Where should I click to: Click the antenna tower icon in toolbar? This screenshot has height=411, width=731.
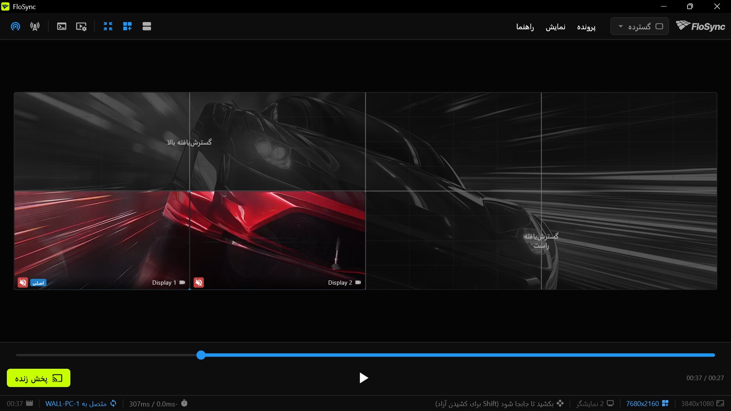pyautogui.click(x=35, y=26)
